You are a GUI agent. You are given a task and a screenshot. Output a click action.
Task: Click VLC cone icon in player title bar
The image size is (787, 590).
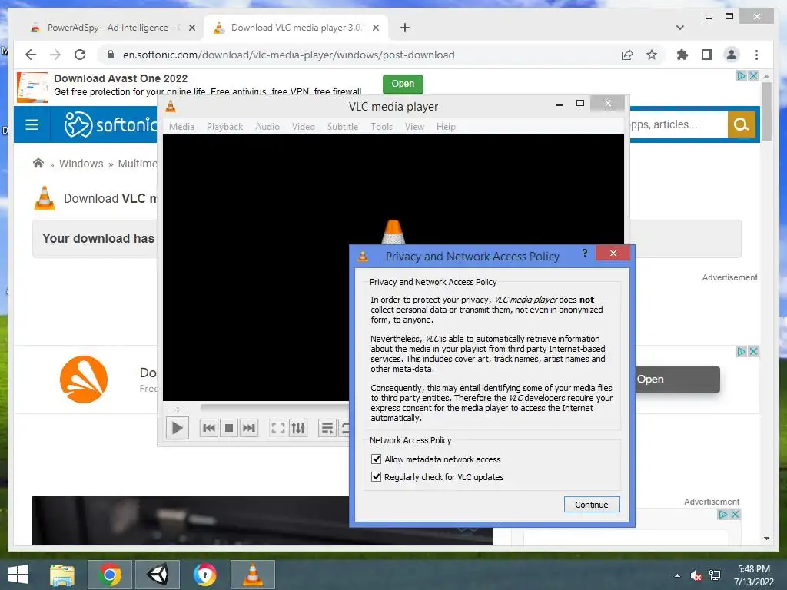pyautogui.click(x=171, y=106)
